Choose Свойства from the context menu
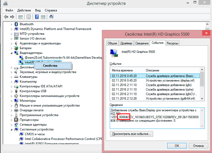Screen dimensions: 212x153 coord(50,66)
